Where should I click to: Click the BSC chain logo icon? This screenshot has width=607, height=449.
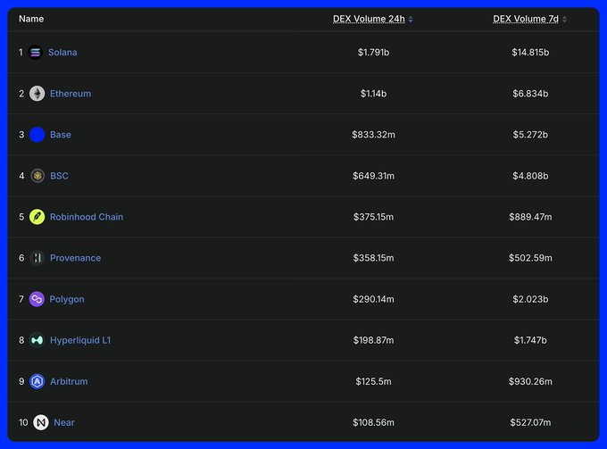coord(37,176)
